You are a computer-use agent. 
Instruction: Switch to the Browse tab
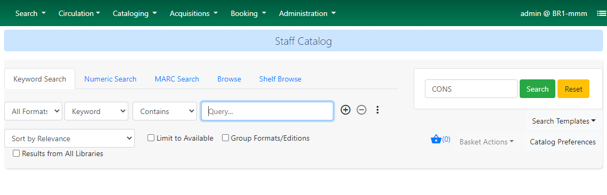tap(229, 79)
